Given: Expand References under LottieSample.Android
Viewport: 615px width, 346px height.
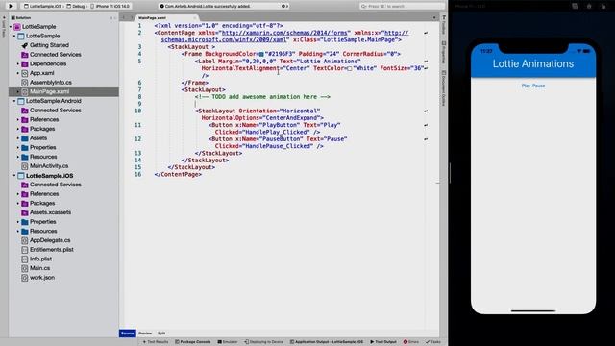Looking at the screenshot, I should (x=18, y=119).
